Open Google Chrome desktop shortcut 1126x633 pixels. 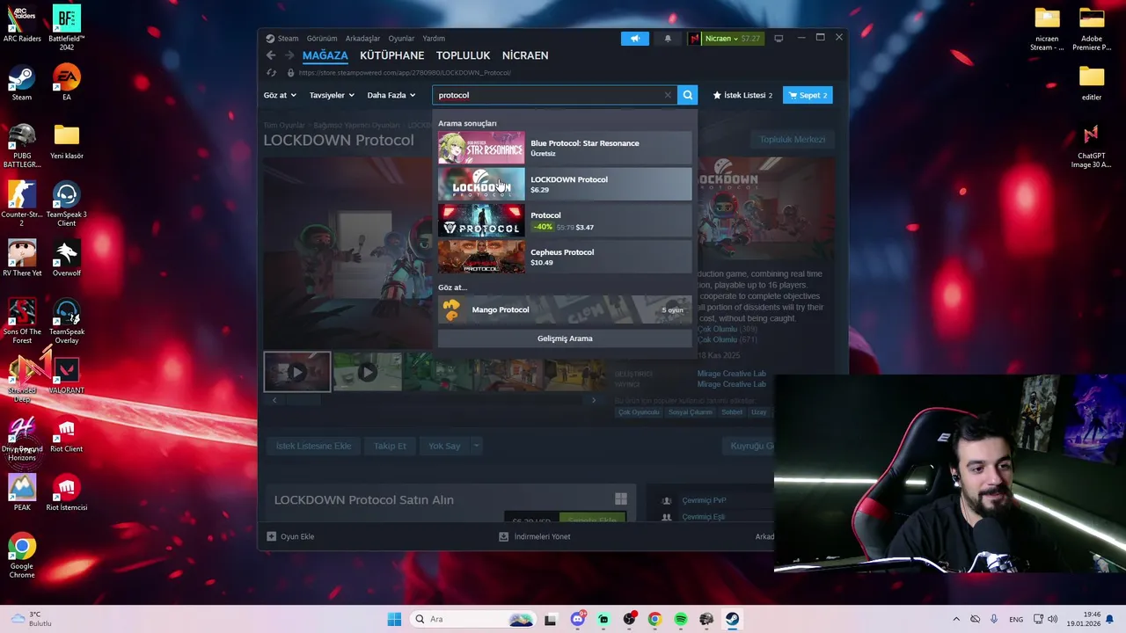tap(22, 555)
